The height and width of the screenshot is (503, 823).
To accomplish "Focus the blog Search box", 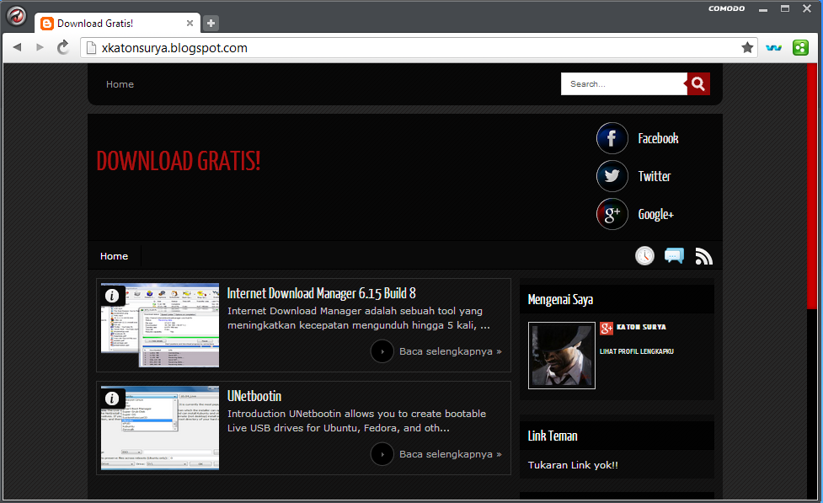I will [x=623, y=84].
